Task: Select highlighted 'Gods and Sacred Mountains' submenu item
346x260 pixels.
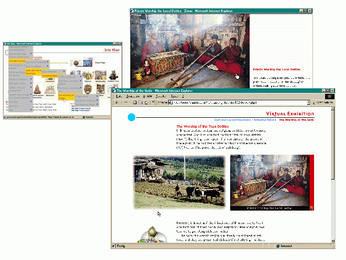Action: (33, 72)
